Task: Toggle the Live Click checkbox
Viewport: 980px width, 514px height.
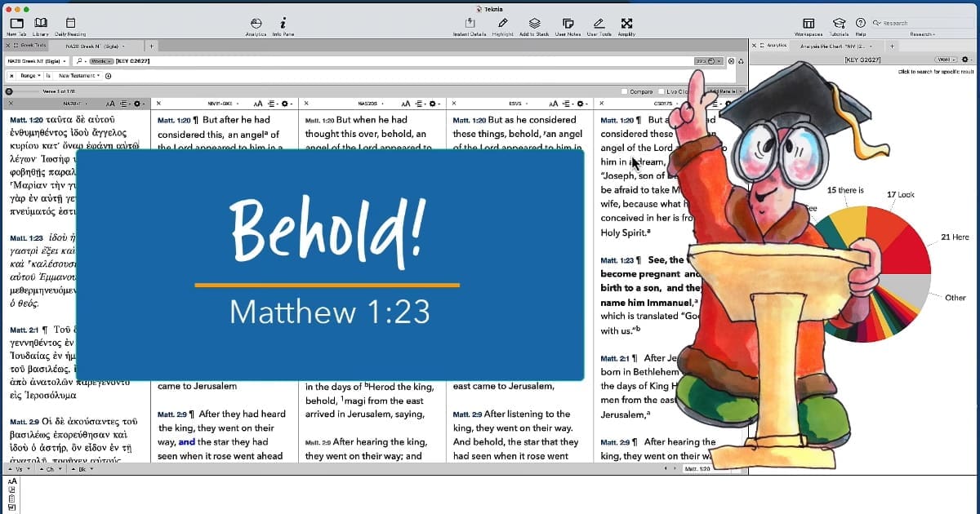Action: (x=661, y=91)
